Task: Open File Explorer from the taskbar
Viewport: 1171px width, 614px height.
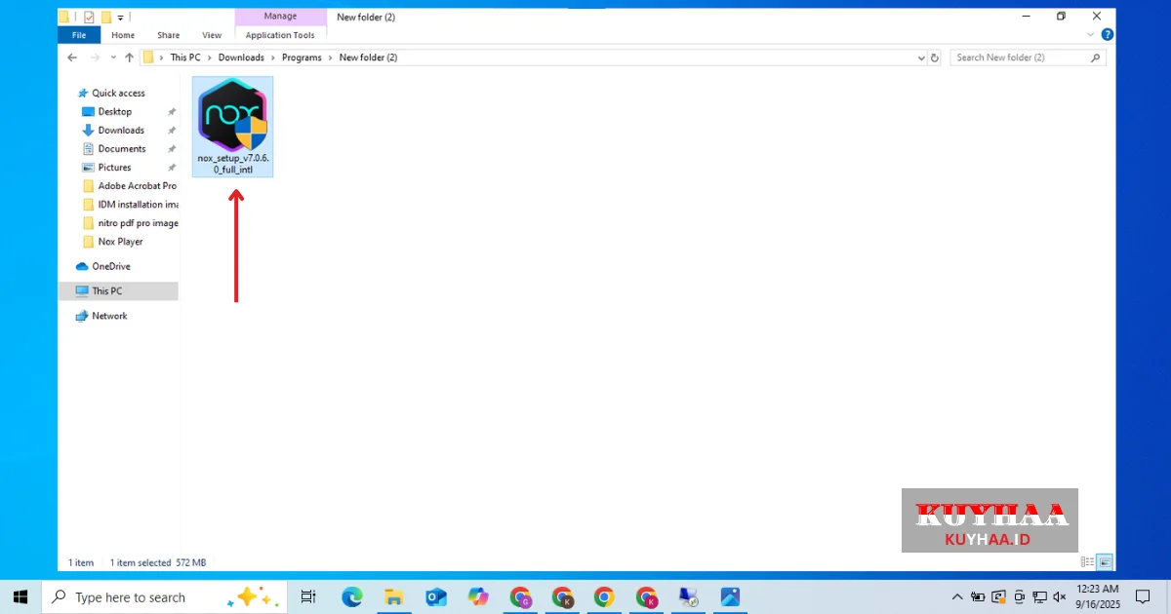Action: point(393,596)
